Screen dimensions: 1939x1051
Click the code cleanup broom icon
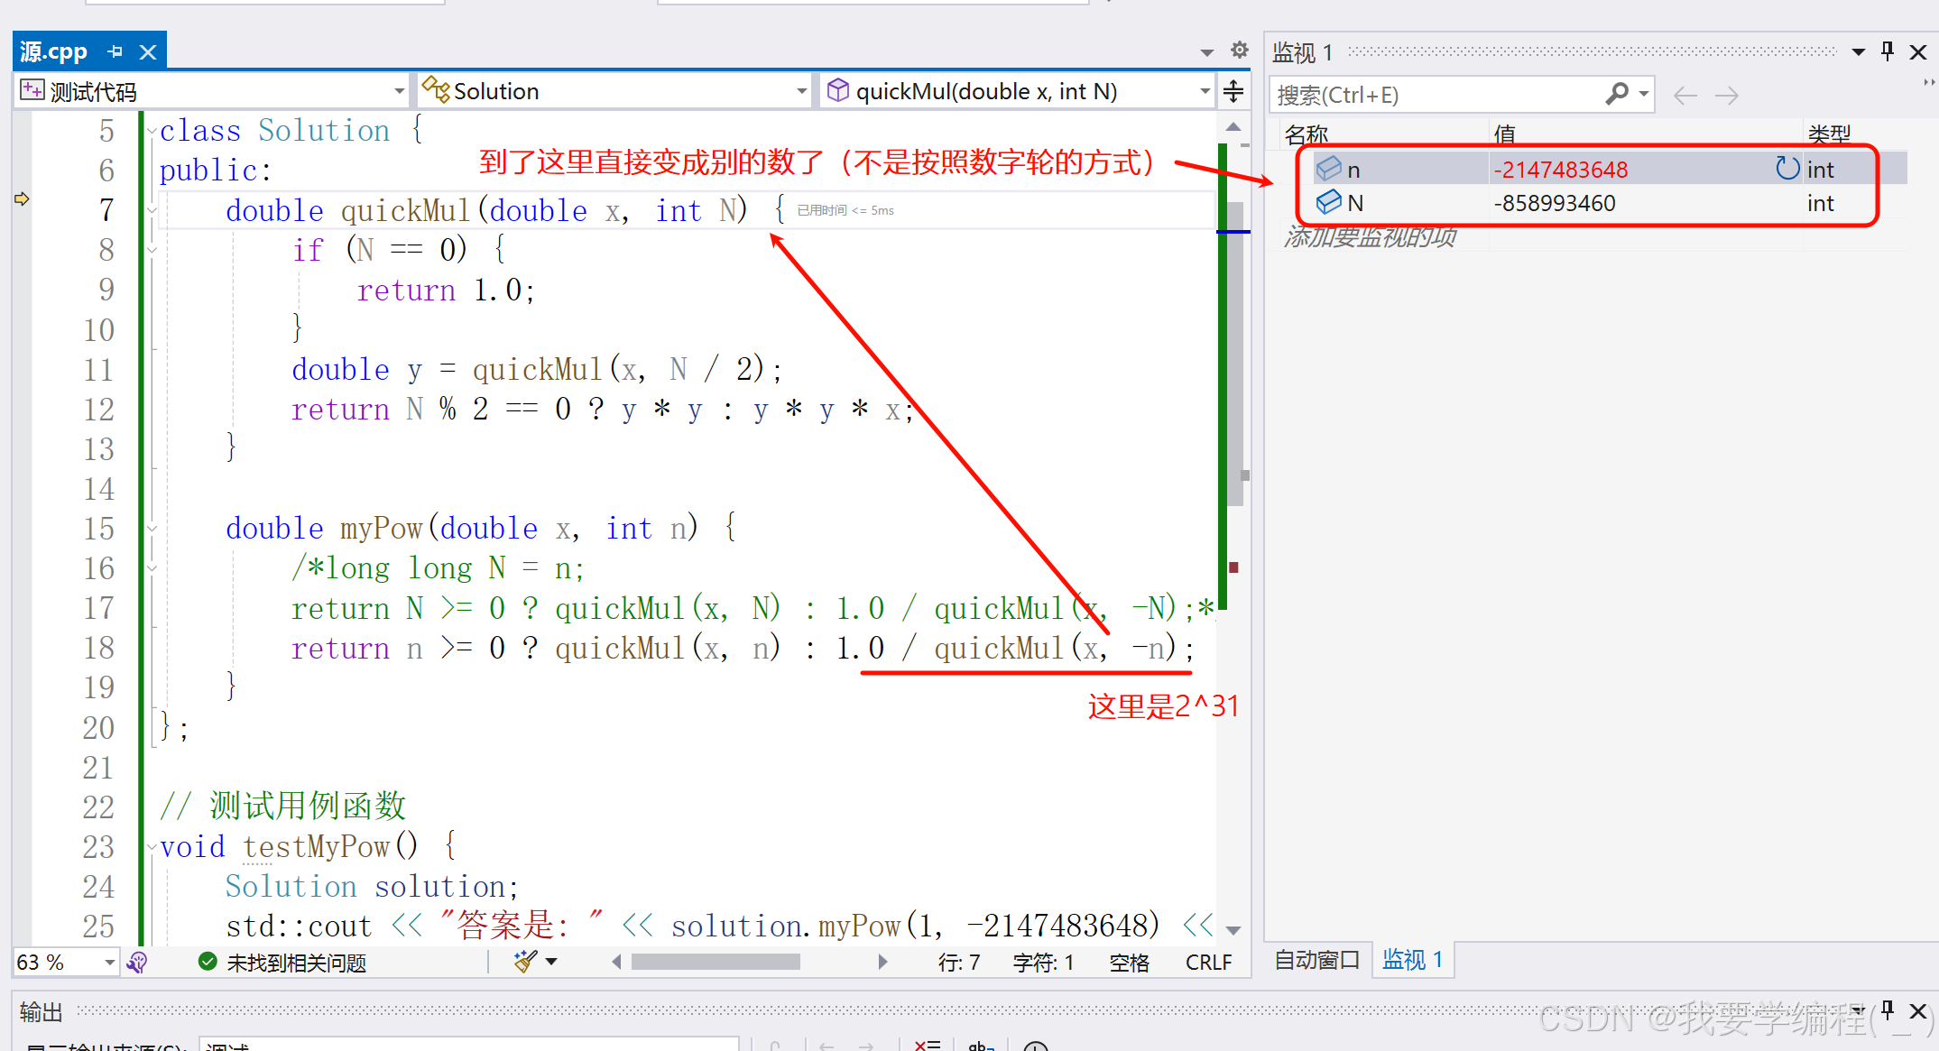click(525, 962)
